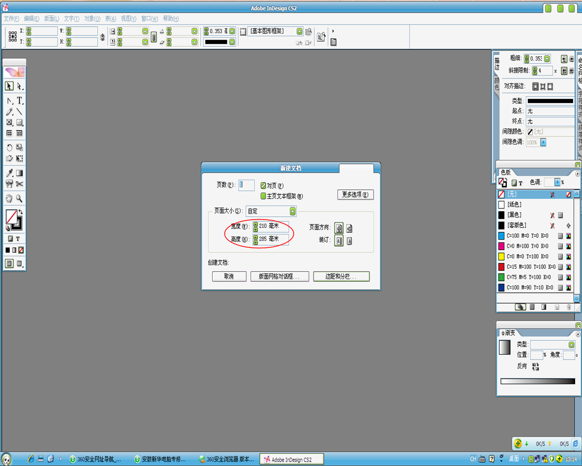Screen dimensions: 582x466
Task: Select the Hand tool
Action: pos(9,199)
